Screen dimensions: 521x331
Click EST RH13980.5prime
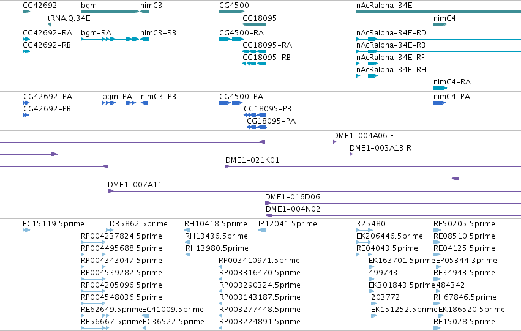tap(188, 255)
